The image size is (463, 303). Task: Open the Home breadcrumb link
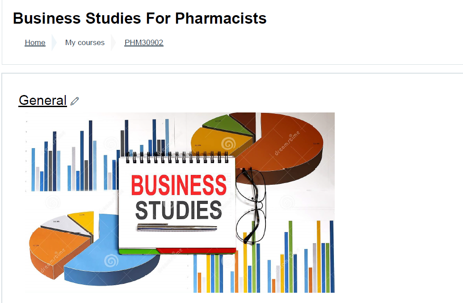pos(35,42)
